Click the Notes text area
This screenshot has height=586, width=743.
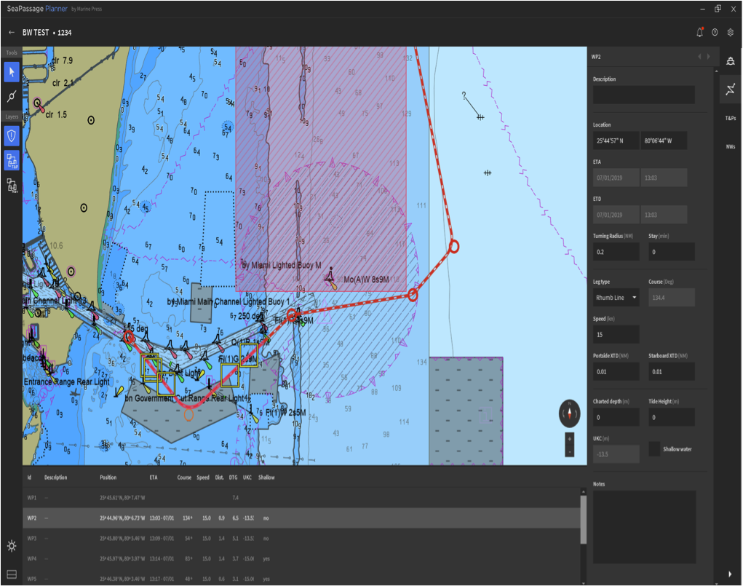pyautogui.click(x=645, y=526)
